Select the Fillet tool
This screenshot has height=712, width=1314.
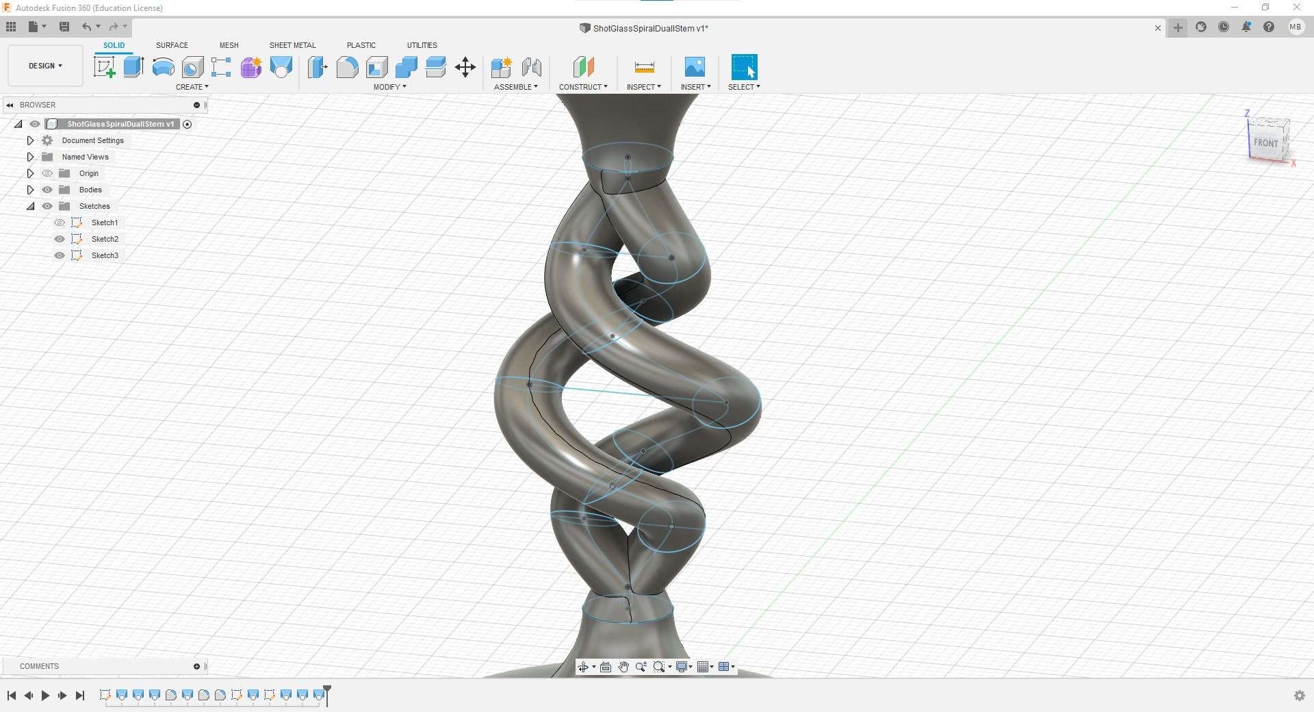coord(347,67)
